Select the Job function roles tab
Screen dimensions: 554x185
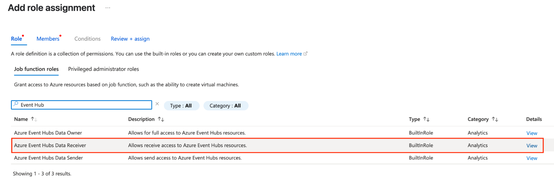pyautogui.click(x=36, y=69)
